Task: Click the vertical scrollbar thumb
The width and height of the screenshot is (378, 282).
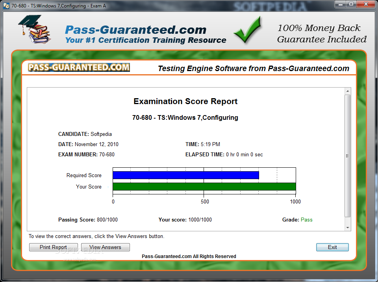Action: (x=347, y=156)
